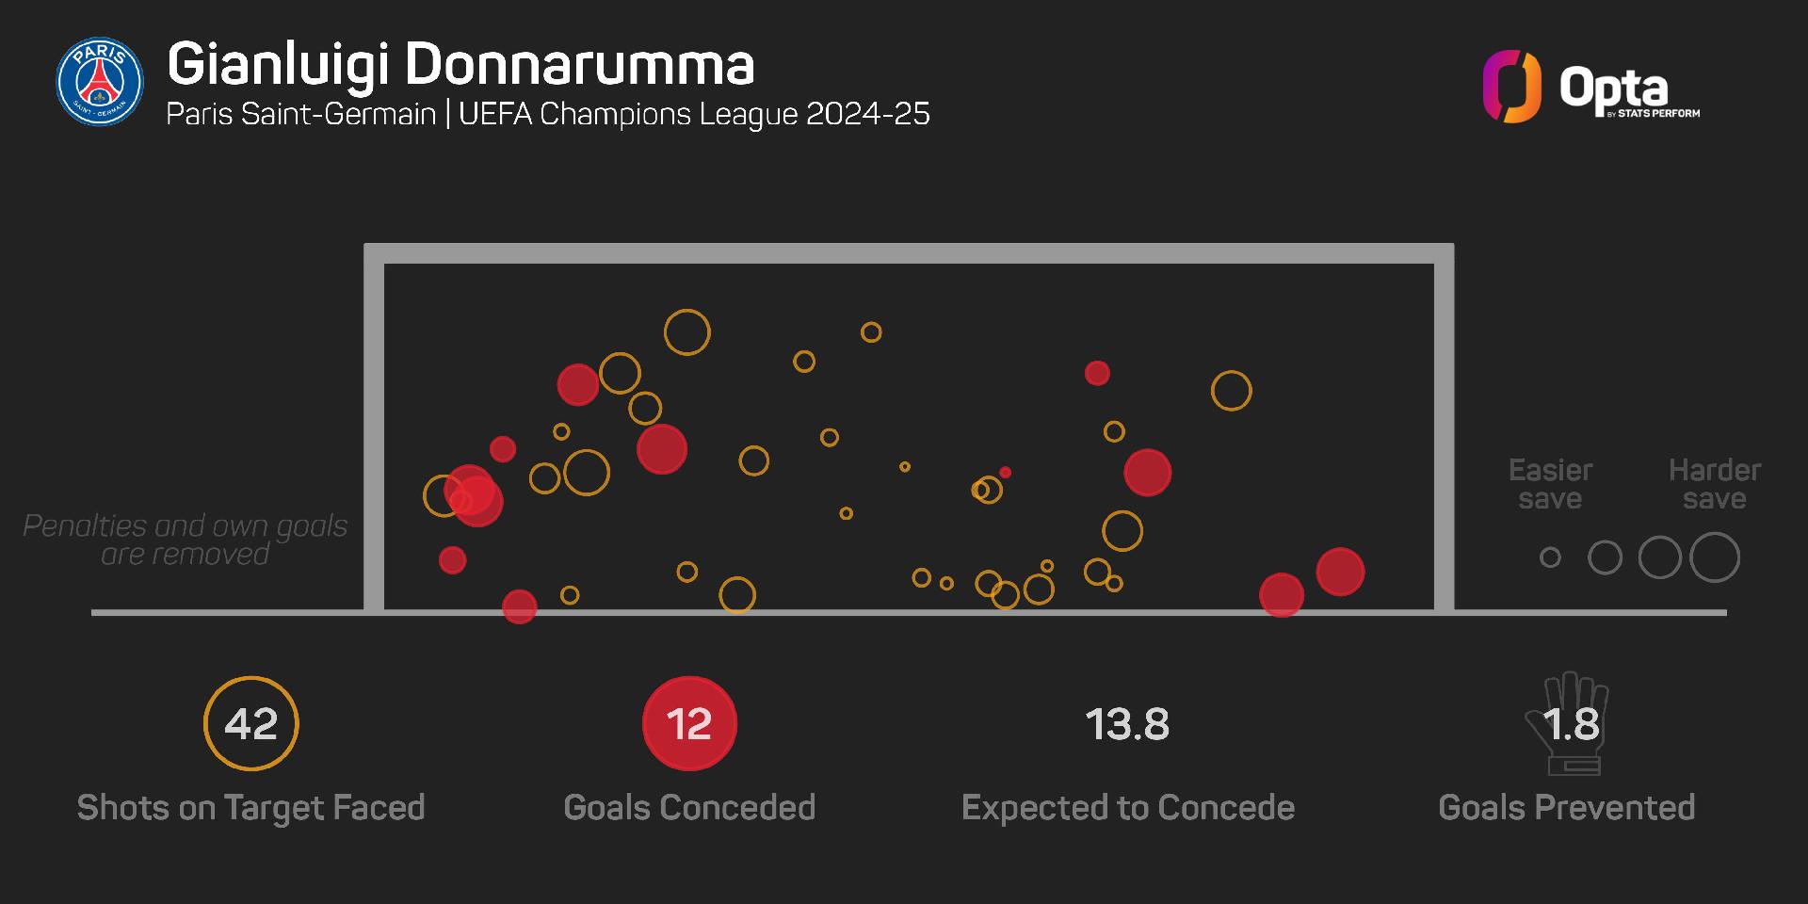Click the Goals Conceded label
Screen dimensions: 1808x904
click(x=689, y=808)
